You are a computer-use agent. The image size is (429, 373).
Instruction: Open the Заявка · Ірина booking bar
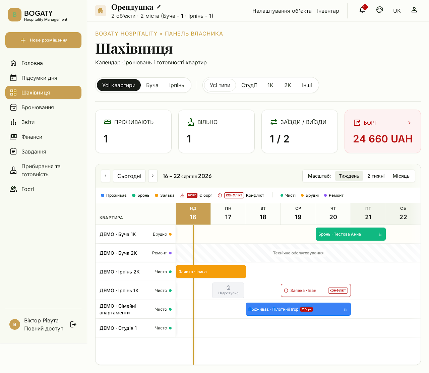211,272
